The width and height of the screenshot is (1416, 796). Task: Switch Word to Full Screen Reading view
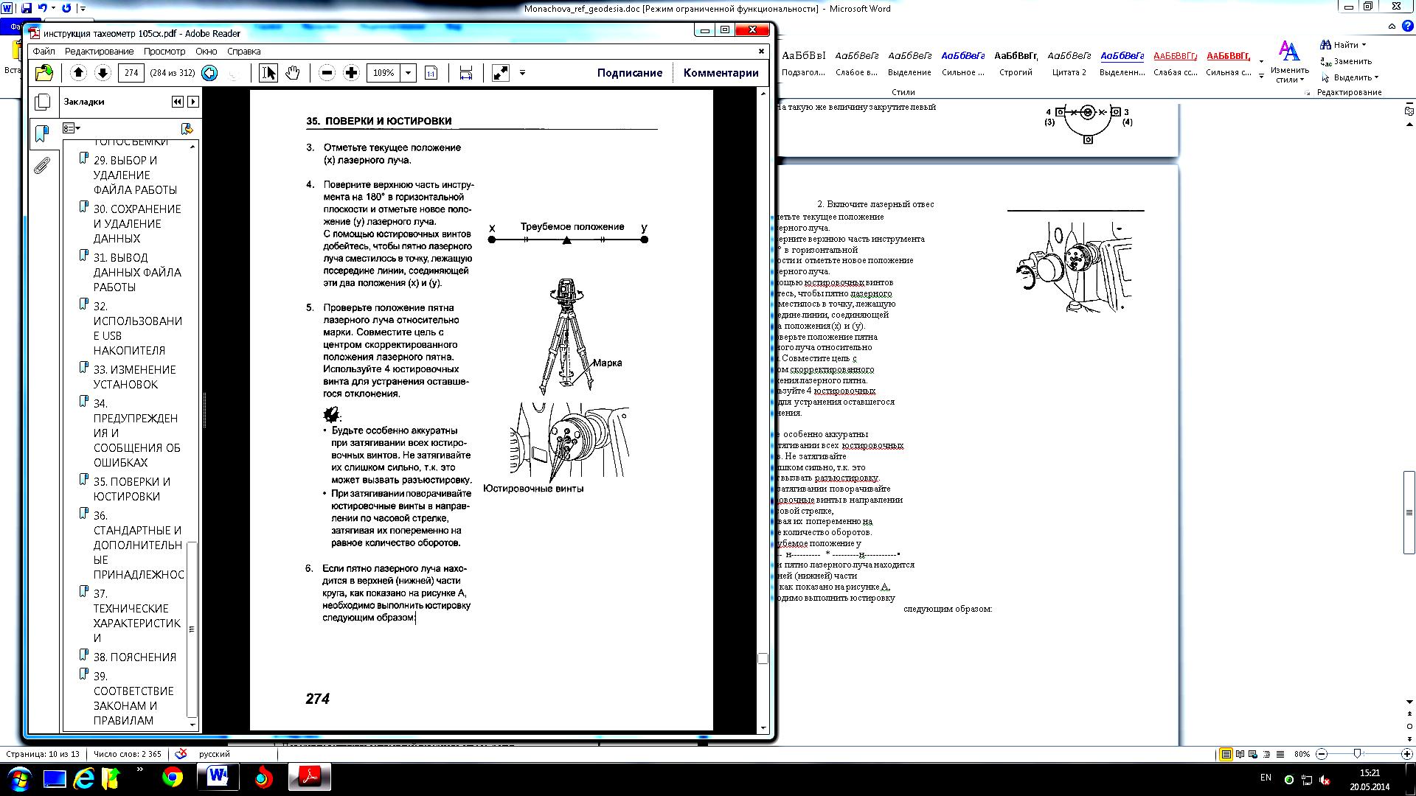tap(1240, 754)
